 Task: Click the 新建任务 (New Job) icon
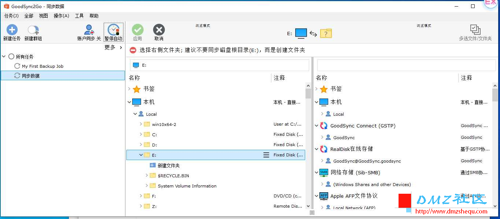(x=12, y=30)
